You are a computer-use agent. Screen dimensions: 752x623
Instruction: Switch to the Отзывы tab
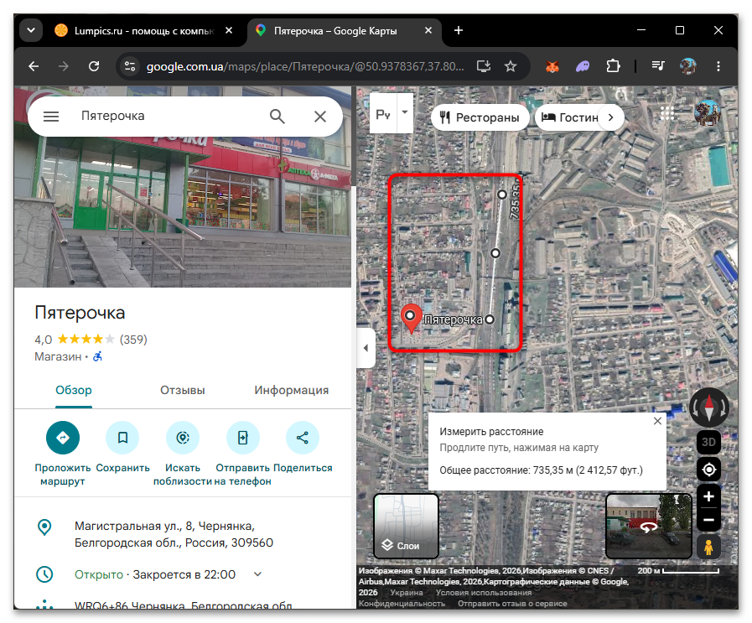(183, 390)
